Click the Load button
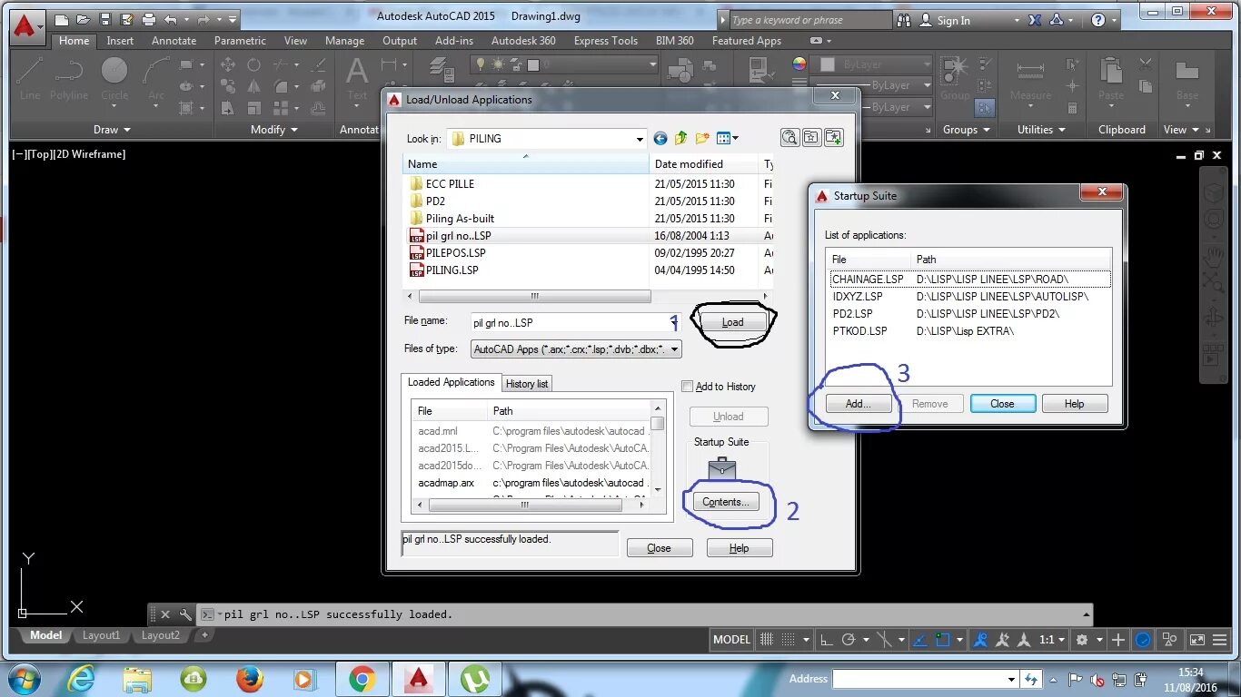The image size is (1241, 697). 732,322
